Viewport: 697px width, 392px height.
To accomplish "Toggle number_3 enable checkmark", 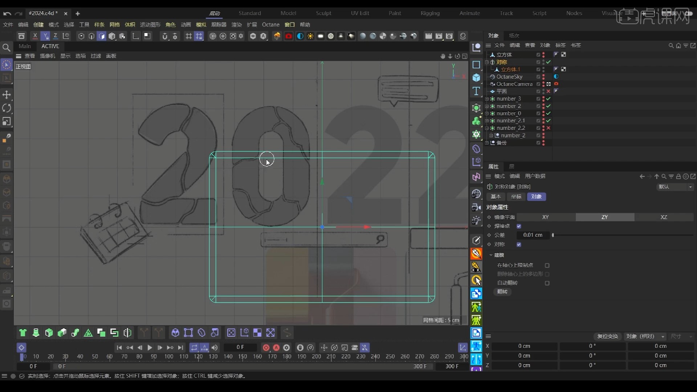I will 549,99.
